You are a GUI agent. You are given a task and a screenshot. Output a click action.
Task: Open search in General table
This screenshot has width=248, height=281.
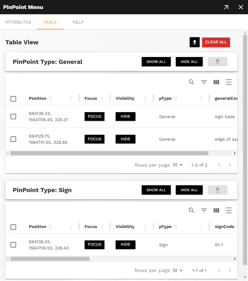[x=191, y=82]
